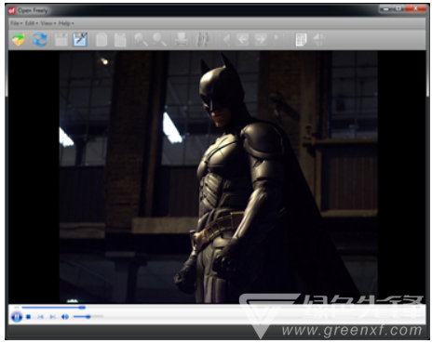Stop the video playback
The image size is (432, 343).
28,317
